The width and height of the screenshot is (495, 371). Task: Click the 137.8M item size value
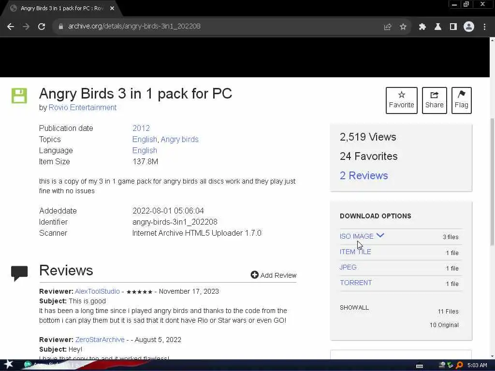145,161
